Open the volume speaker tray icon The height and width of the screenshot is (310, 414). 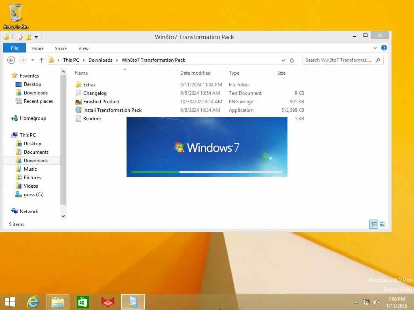(x=376, y=302)
